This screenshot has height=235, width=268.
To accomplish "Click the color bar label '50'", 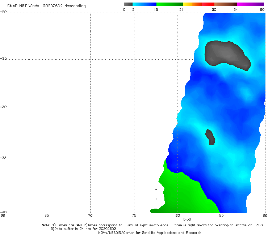I will coord(214,9).
